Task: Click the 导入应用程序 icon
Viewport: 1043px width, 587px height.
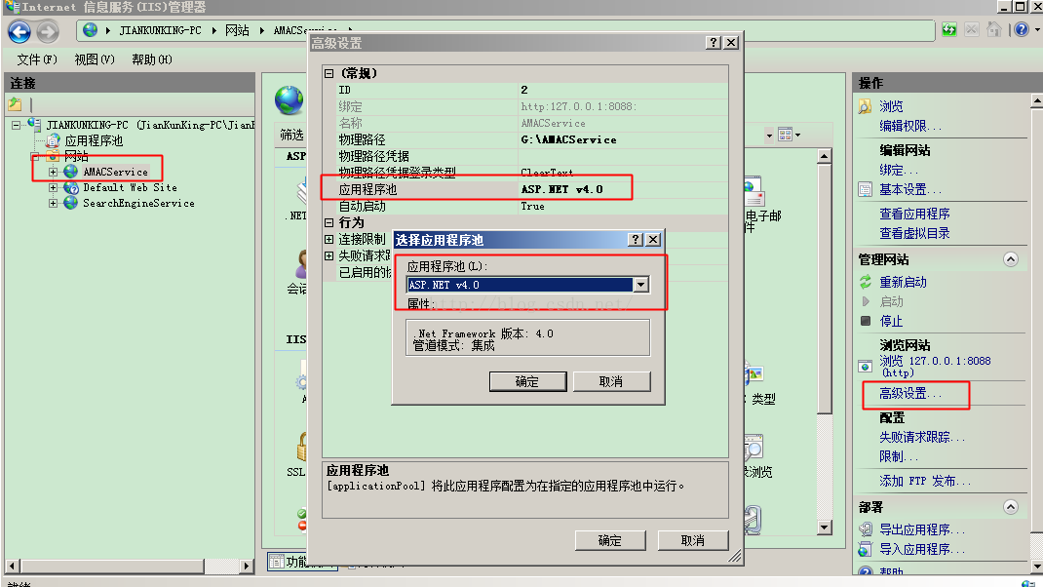Action: 865,550
